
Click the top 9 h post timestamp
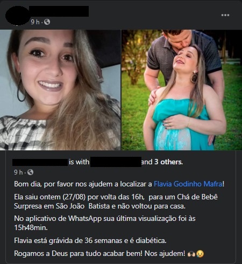pos(35,22)
